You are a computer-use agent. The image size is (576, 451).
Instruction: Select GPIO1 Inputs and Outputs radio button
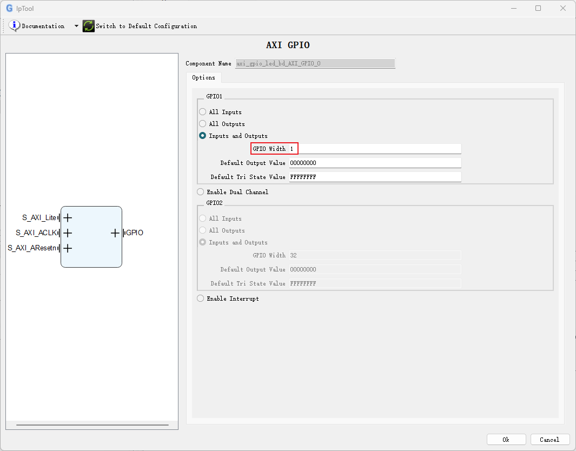(202, 136)
